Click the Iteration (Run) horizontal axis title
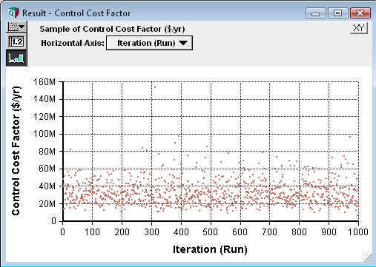Viewport: 376px width, 267px height. (x=210, y=249)
